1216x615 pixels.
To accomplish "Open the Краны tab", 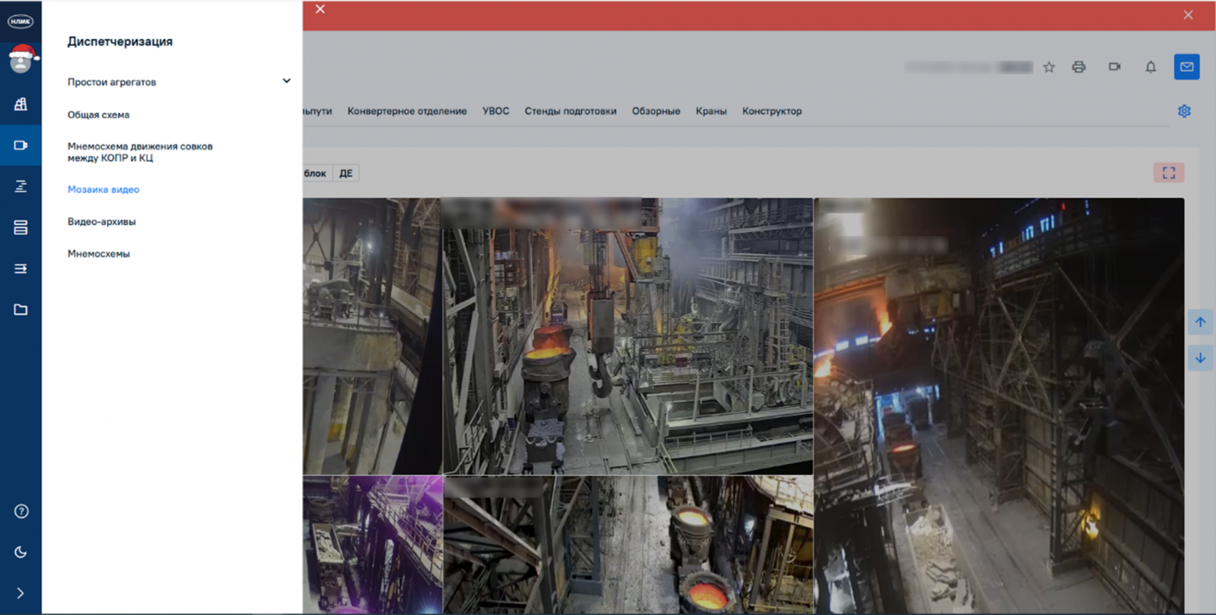I will pyautogui.click(x=711, y=111).
